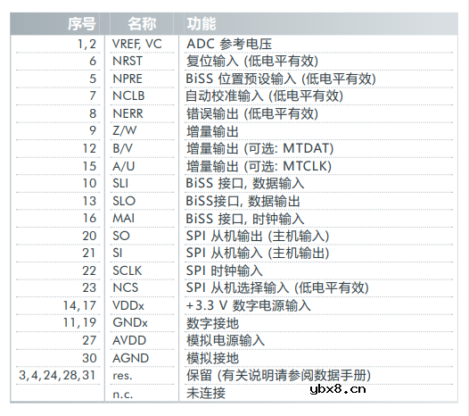
Task: Click pin number 23 cell
Action: [x=89, y=287]
